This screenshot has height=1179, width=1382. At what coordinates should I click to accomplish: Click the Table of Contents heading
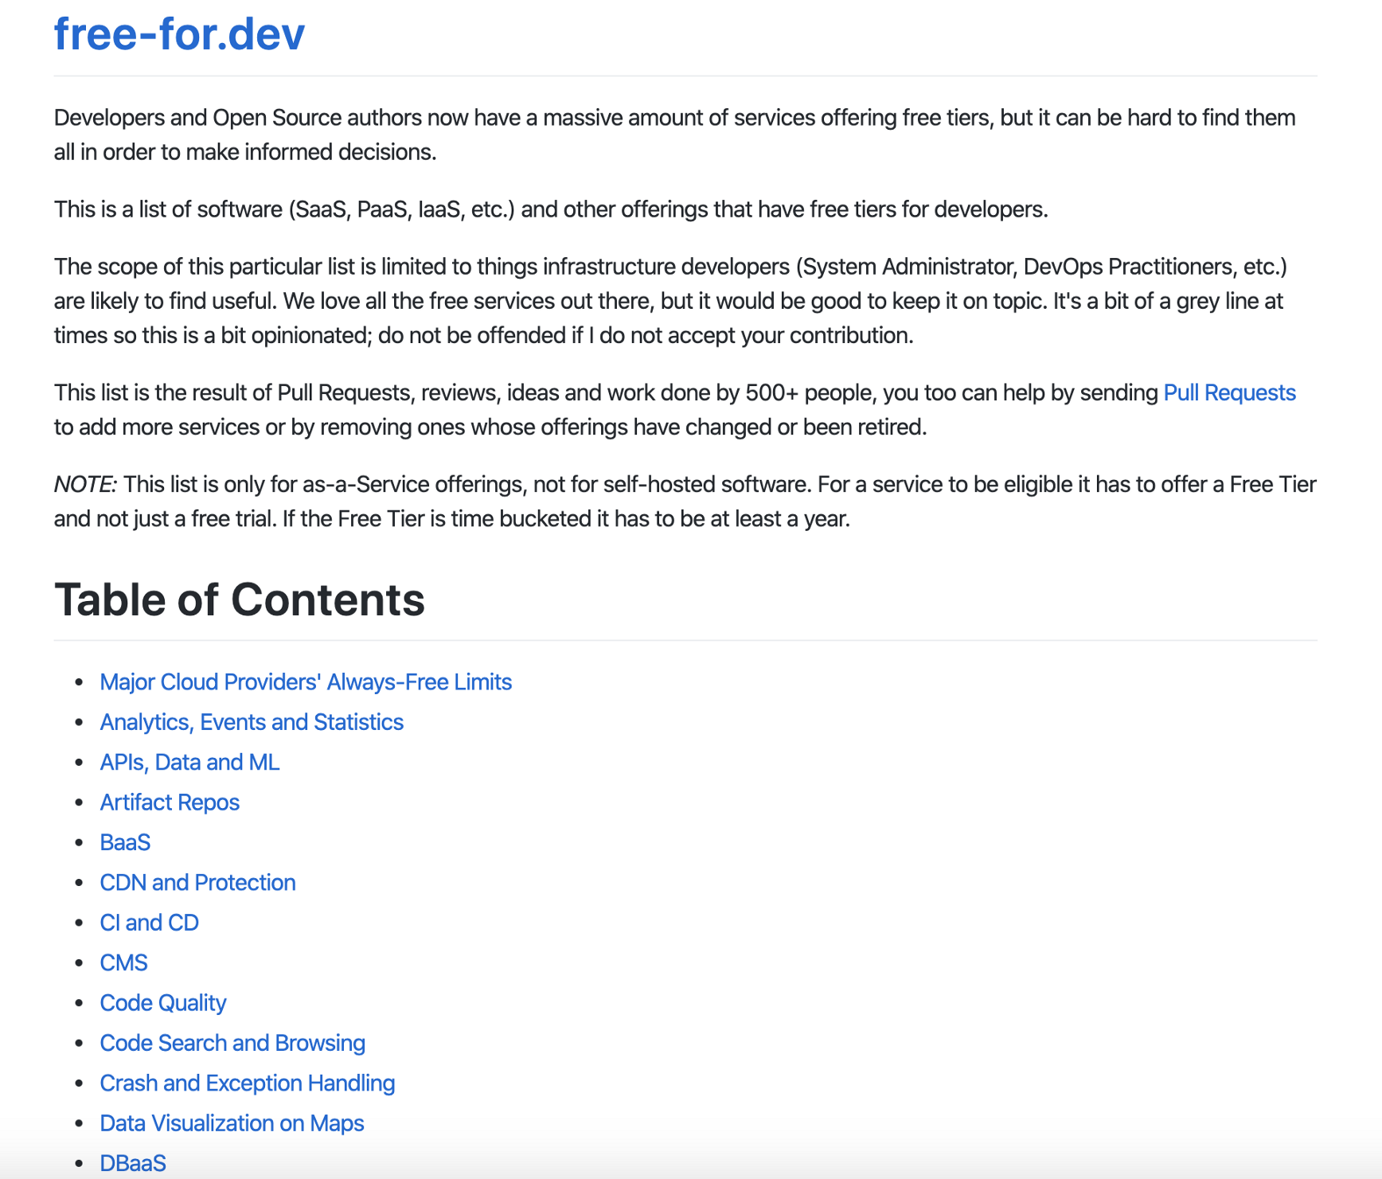239,599
